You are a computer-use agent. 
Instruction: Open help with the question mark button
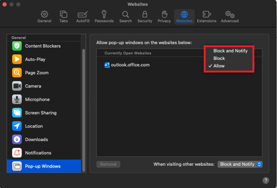pyautogui.click(x=266, y=180)
